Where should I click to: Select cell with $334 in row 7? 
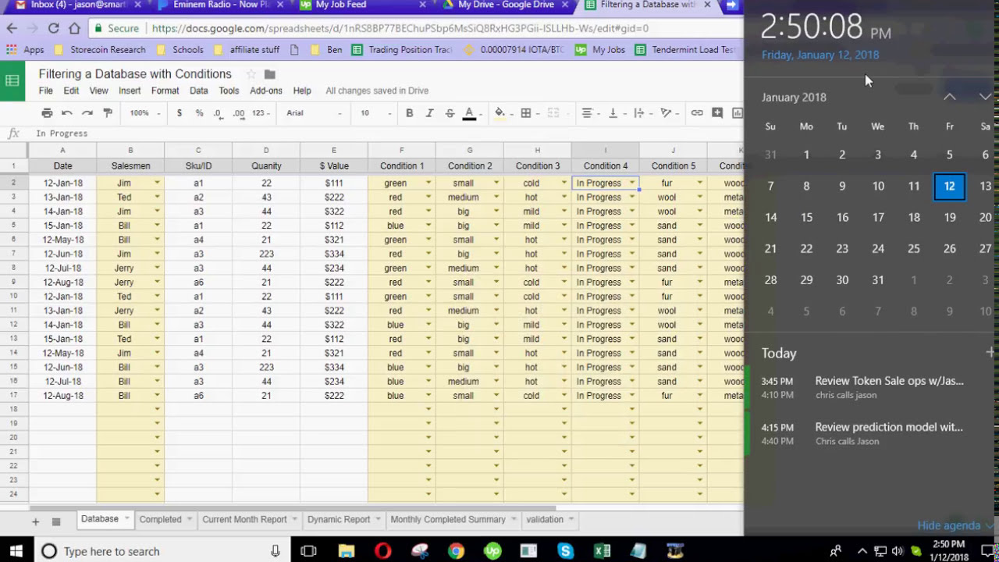pos(333,254)
